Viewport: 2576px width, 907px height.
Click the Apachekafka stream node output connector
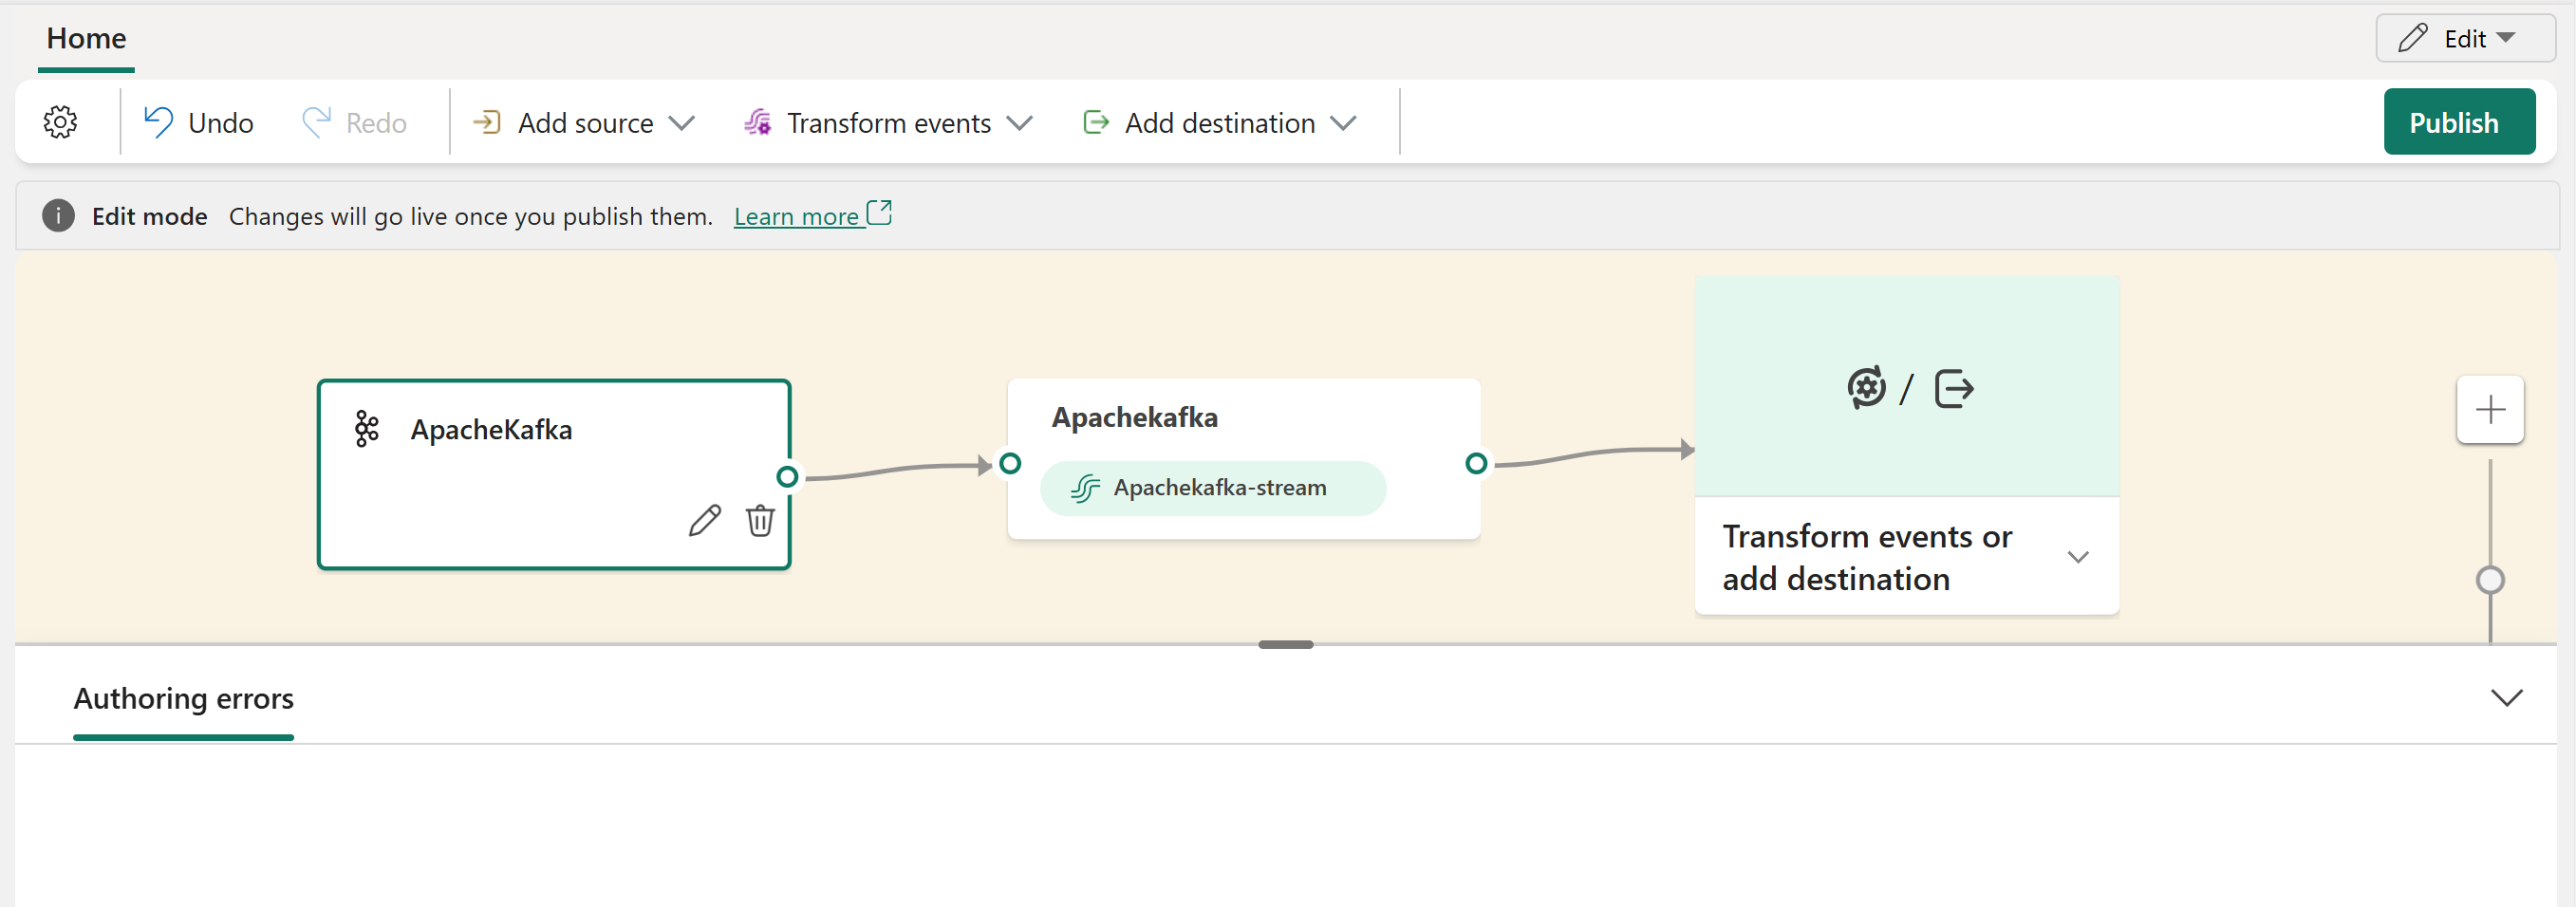[x=1476, y=463]
